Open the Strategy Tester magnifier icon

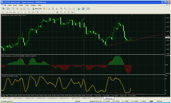28,9
